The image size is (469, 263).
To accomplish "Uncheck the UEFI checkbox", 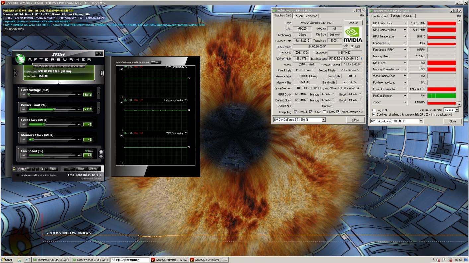I will pos(352,47).
